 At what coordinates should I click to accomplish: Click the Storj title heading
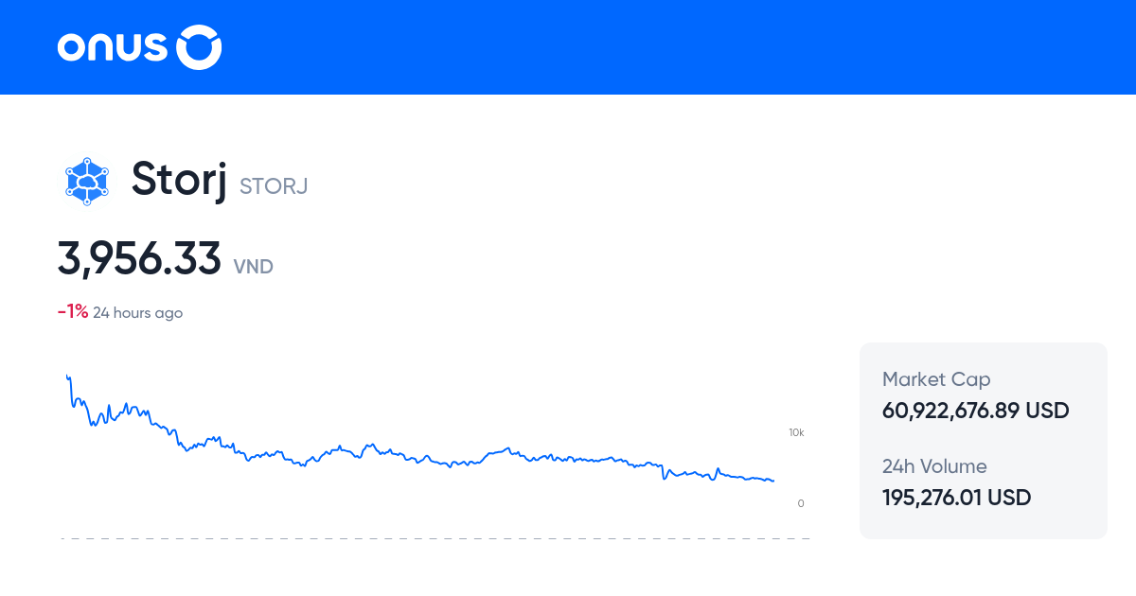(178, 180)
